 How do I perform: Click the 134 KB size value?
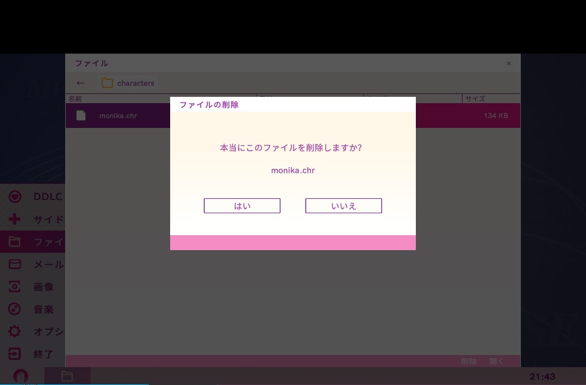(495, 116)
